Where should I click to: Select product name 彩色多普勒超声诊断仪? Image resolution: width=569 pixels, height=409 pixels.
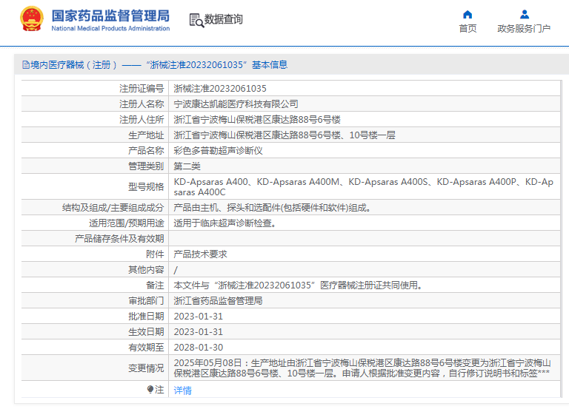click(x=218, y=151)
